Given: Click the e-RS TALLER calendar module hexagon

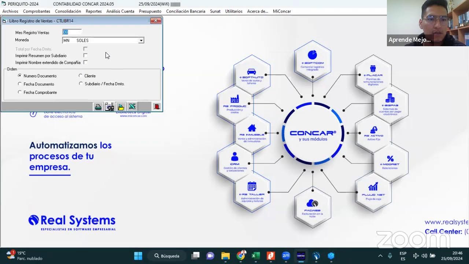Looking at the screenshot, I should point(252,192).
